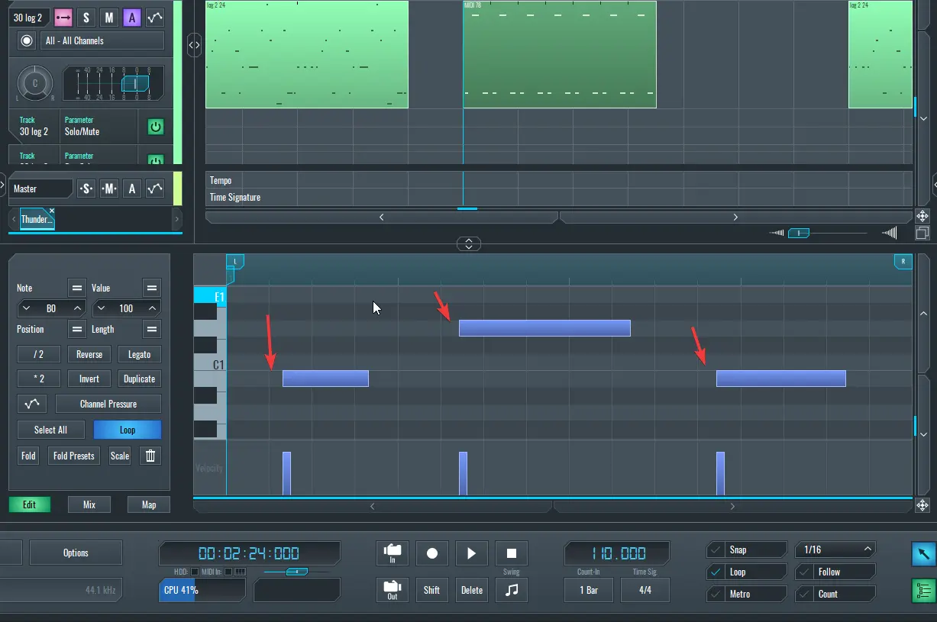Viewport: 937px width, 622px height.
Task: Click the Note options menu icon
Action: (x=76, y=288)
